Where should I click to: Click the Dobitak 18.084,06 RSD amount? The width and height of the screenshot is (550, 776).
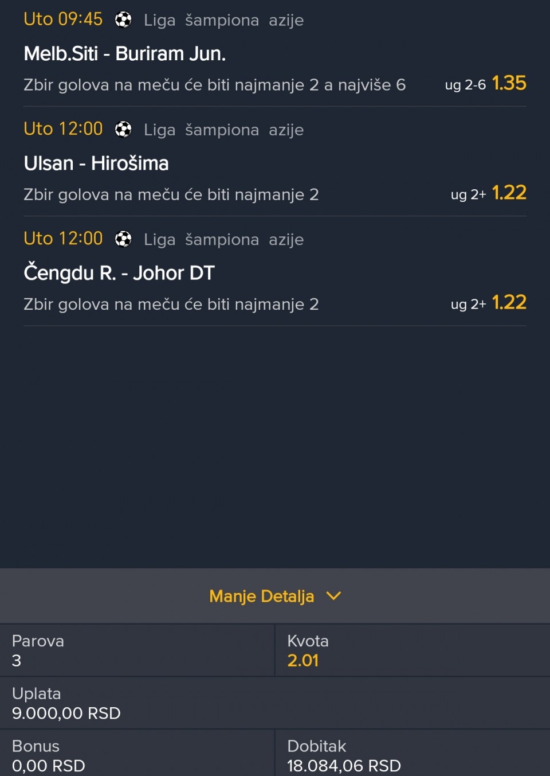point(344,765)
